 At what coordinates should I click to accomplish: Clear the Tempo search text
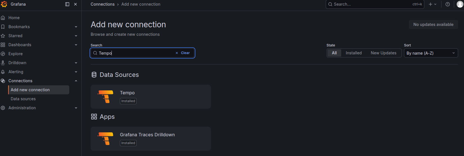(x=183, y=53)
